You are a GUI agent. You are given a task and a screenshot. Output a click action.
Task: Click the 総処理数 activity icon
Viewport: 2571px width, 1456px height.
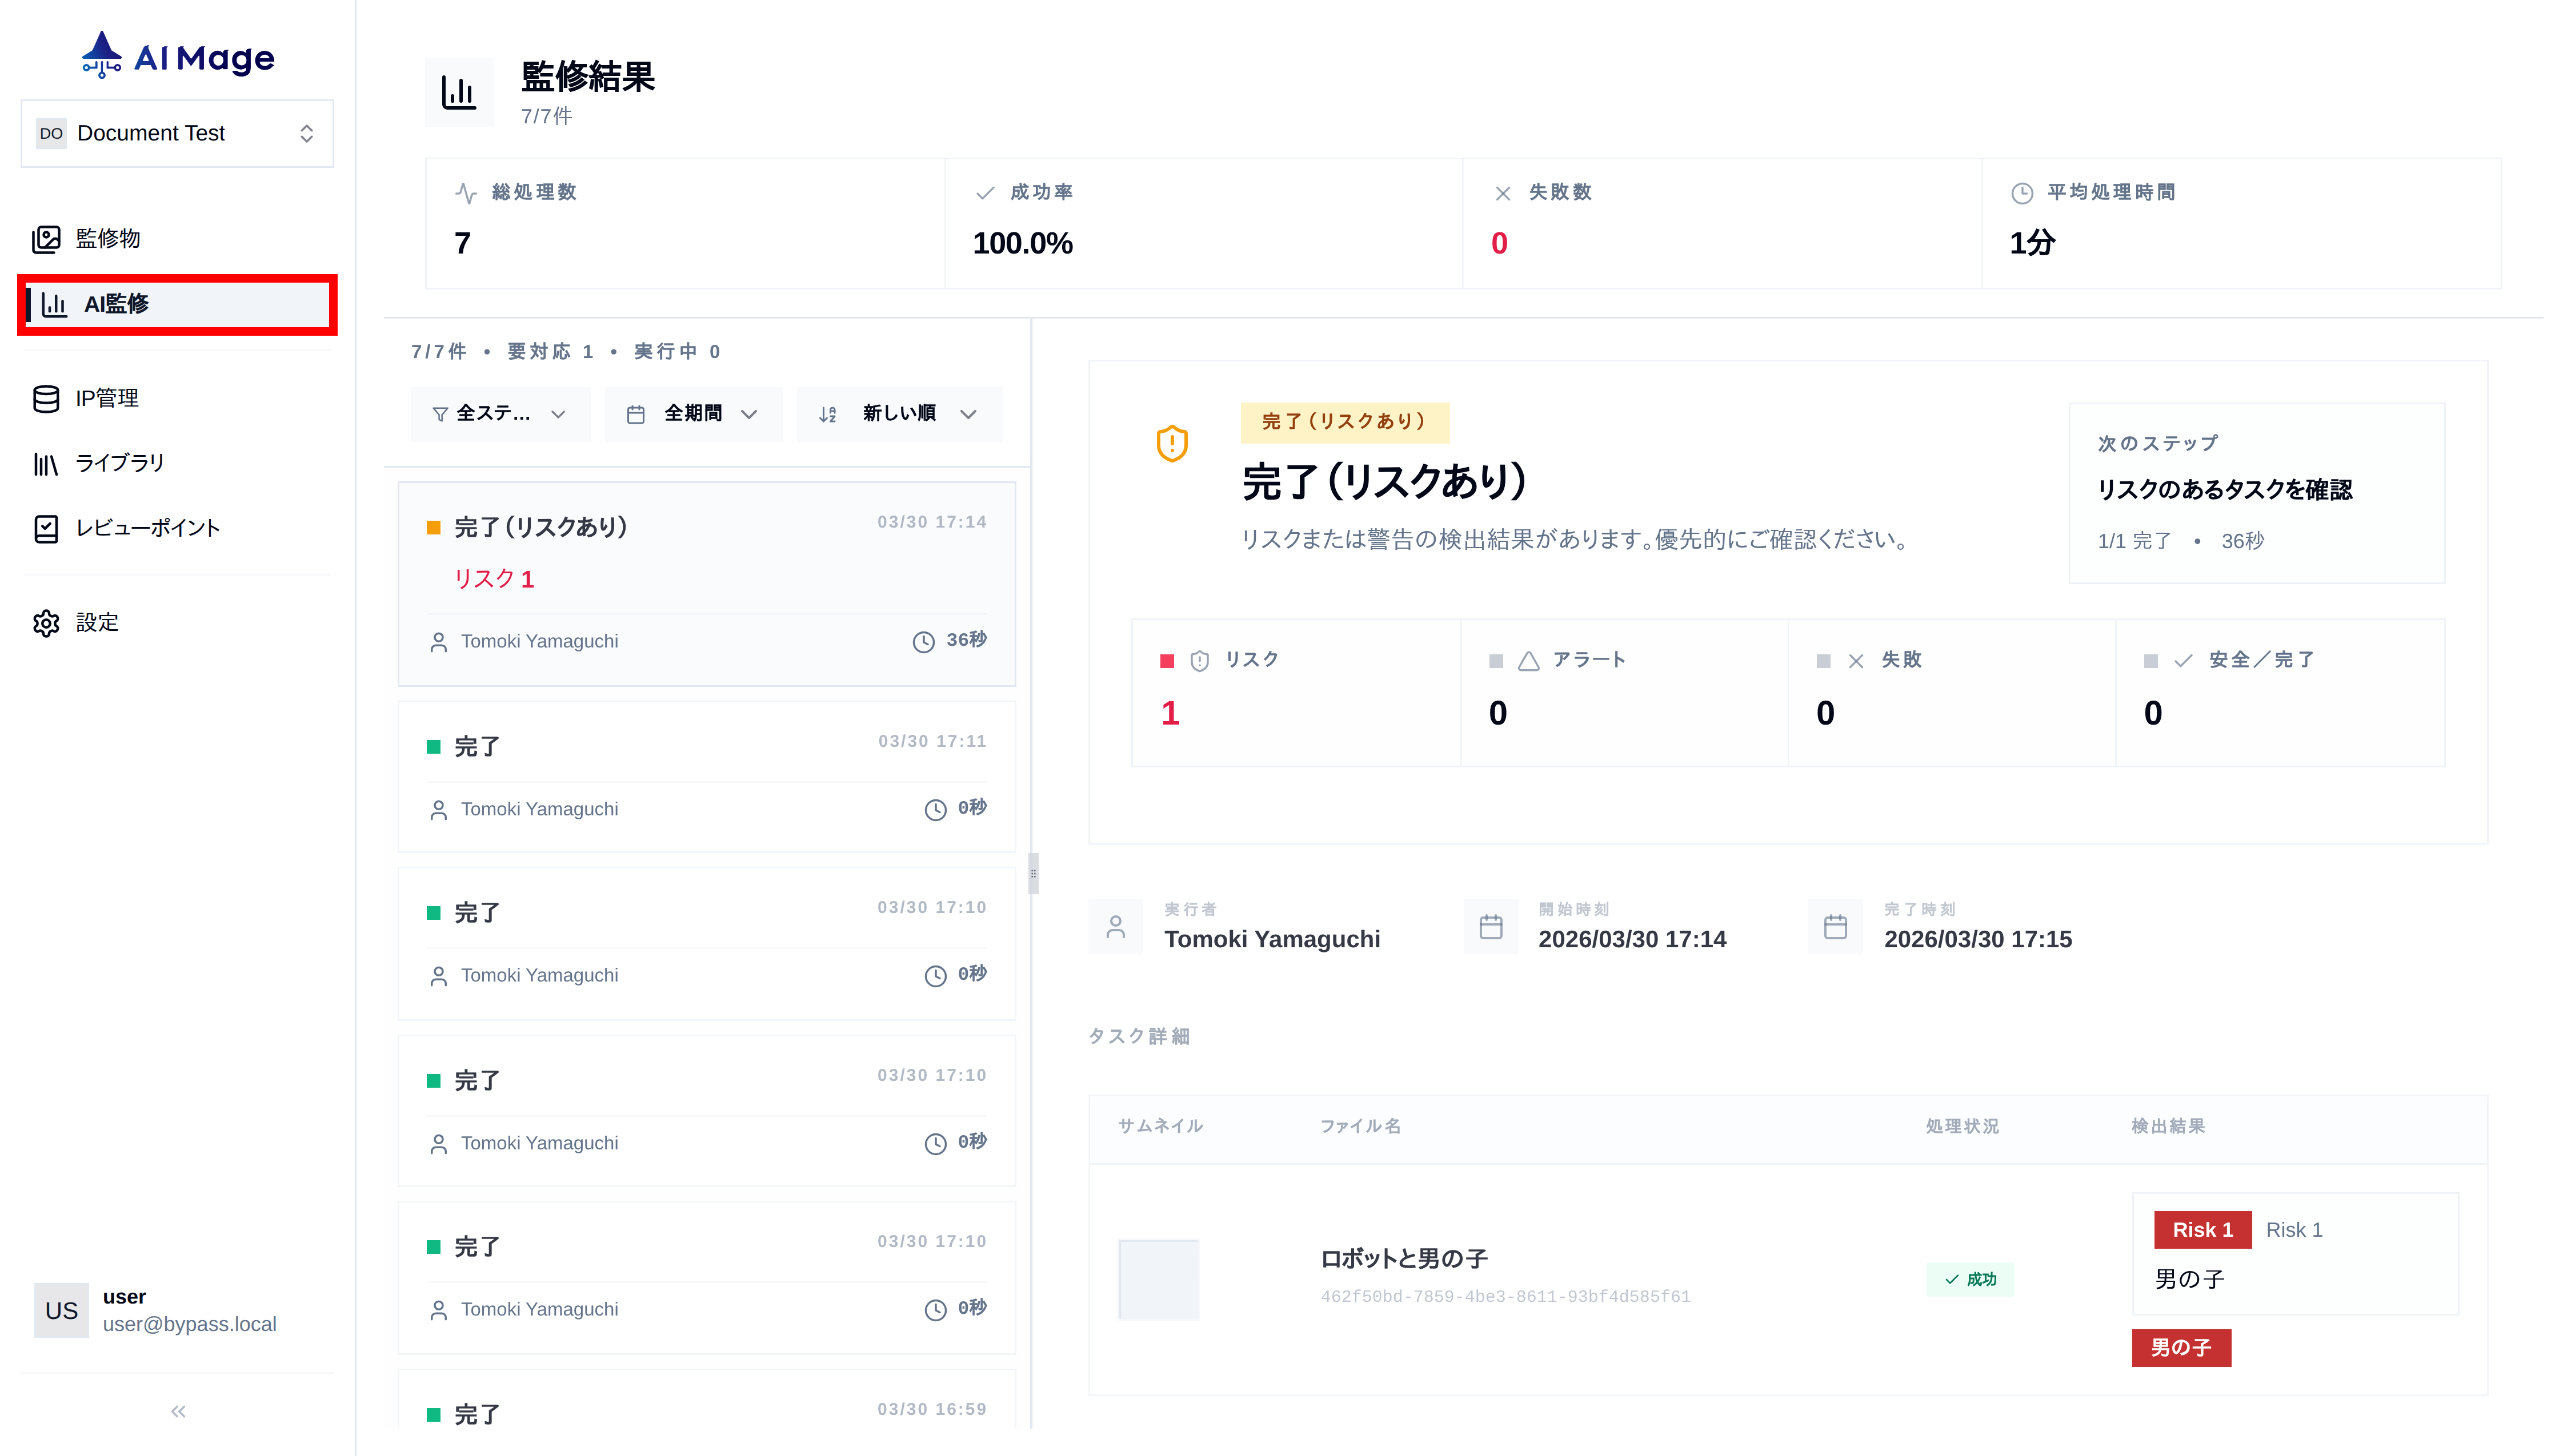[x=466, y=193]
